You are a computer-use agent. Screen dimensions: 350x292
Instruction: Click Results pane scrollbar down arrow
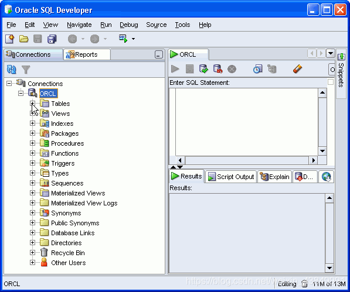329,268
